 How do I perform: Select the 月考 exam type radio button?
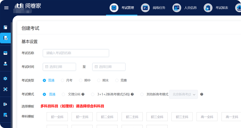pos(63,80)
